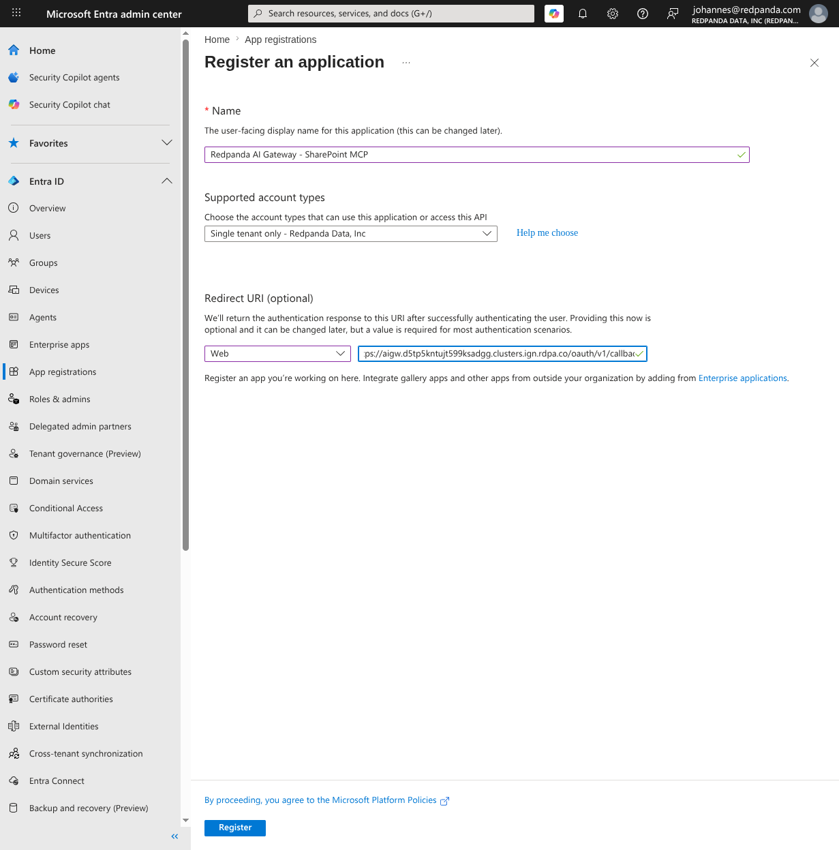This screenshot has width=839, height=850.
Task: Click the Security Copilot agents icon
Action: pos(14,78)
